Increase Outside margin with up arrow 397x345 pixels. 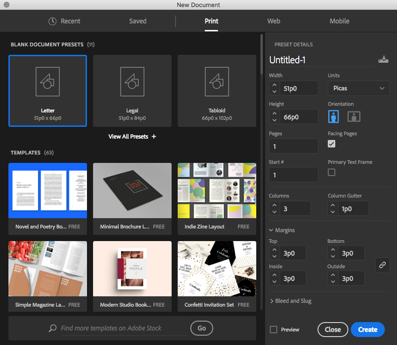tap(332, 275)
